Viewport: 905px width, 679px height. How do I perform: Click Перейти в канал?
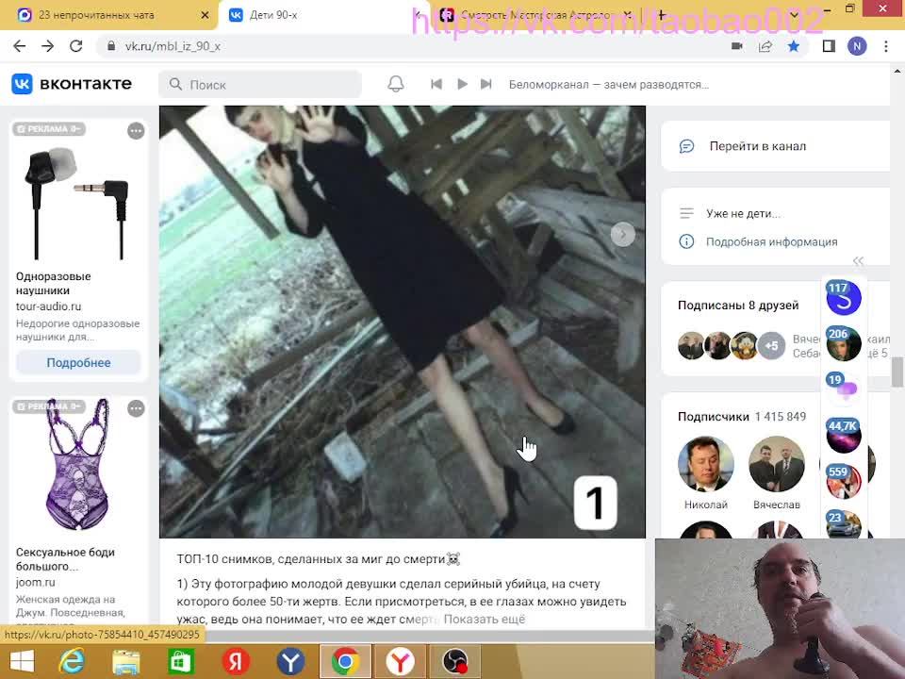coord(758,147)
